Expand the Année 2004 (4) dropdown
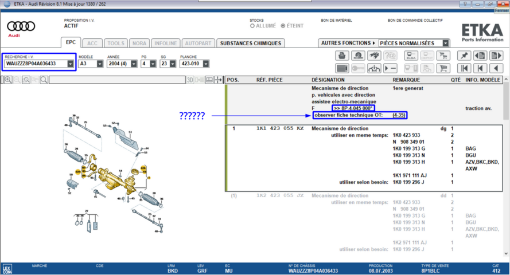The height and width of the screenshot is (275, 510). (x=134, y=64)
